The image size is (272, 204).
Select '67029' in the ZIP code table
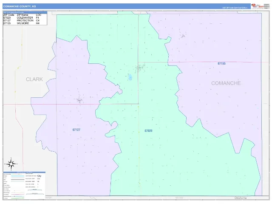tap(7, 18)
